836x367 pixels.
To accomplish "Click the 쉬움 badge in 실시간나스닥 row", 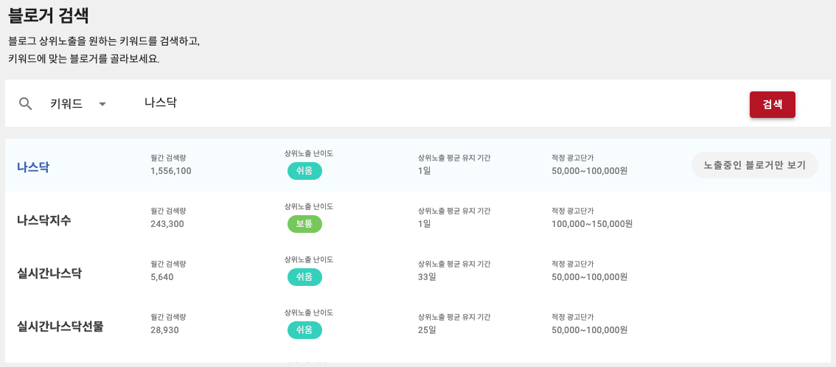I will (304, 277).
